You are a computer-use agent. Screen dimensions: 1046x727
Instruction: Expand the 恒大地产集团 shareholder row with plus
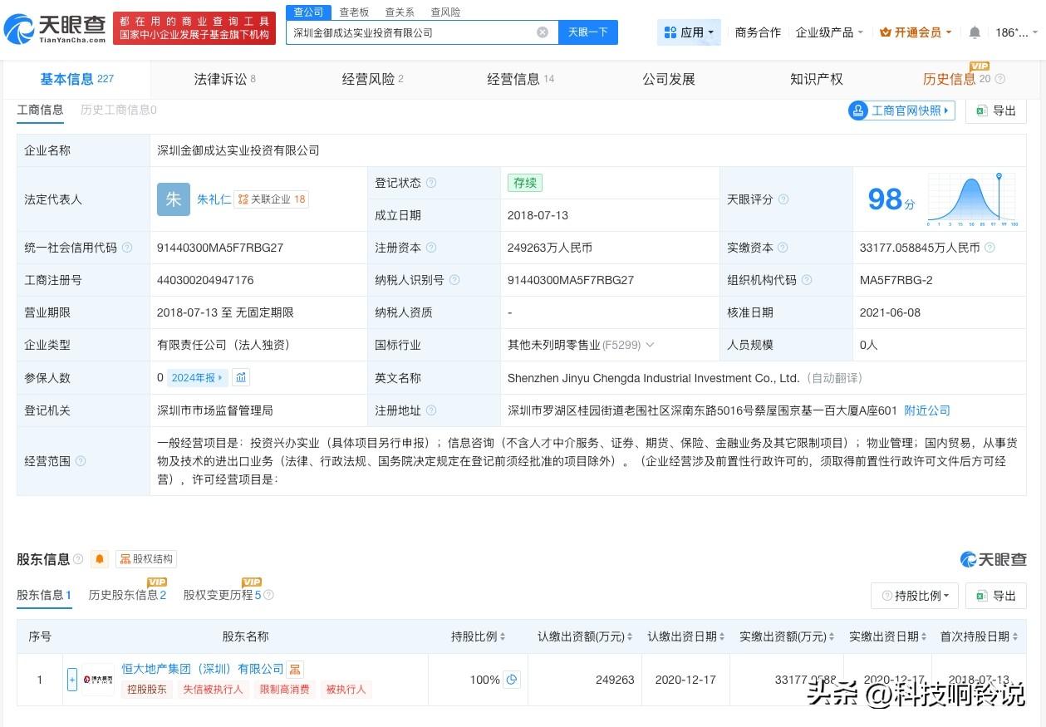[72, 680]
